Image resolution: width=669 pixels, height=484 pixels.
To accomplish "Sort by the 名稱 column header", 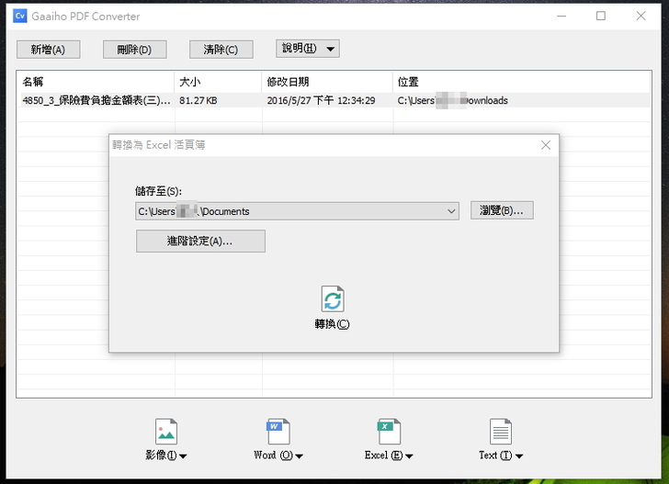I will click(96, 82).
